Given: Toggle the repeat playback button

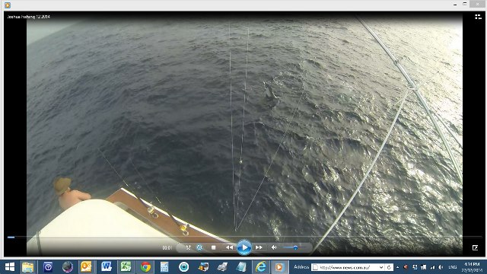Looking at the screenshot, I should click(x=199, y=247).
